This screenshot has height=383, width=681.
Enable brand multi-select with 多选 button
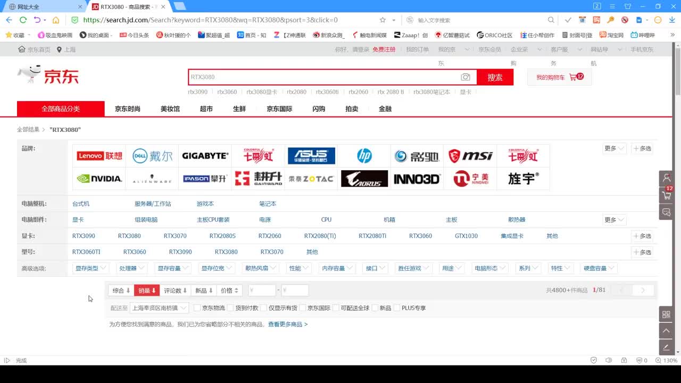point(642,148)
